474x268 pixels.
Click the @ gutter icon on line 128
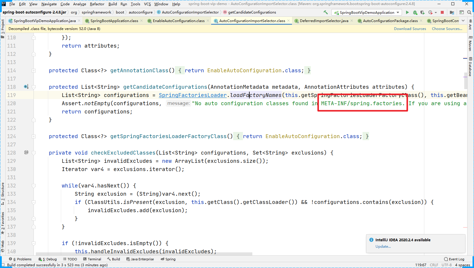pos(26,152)
